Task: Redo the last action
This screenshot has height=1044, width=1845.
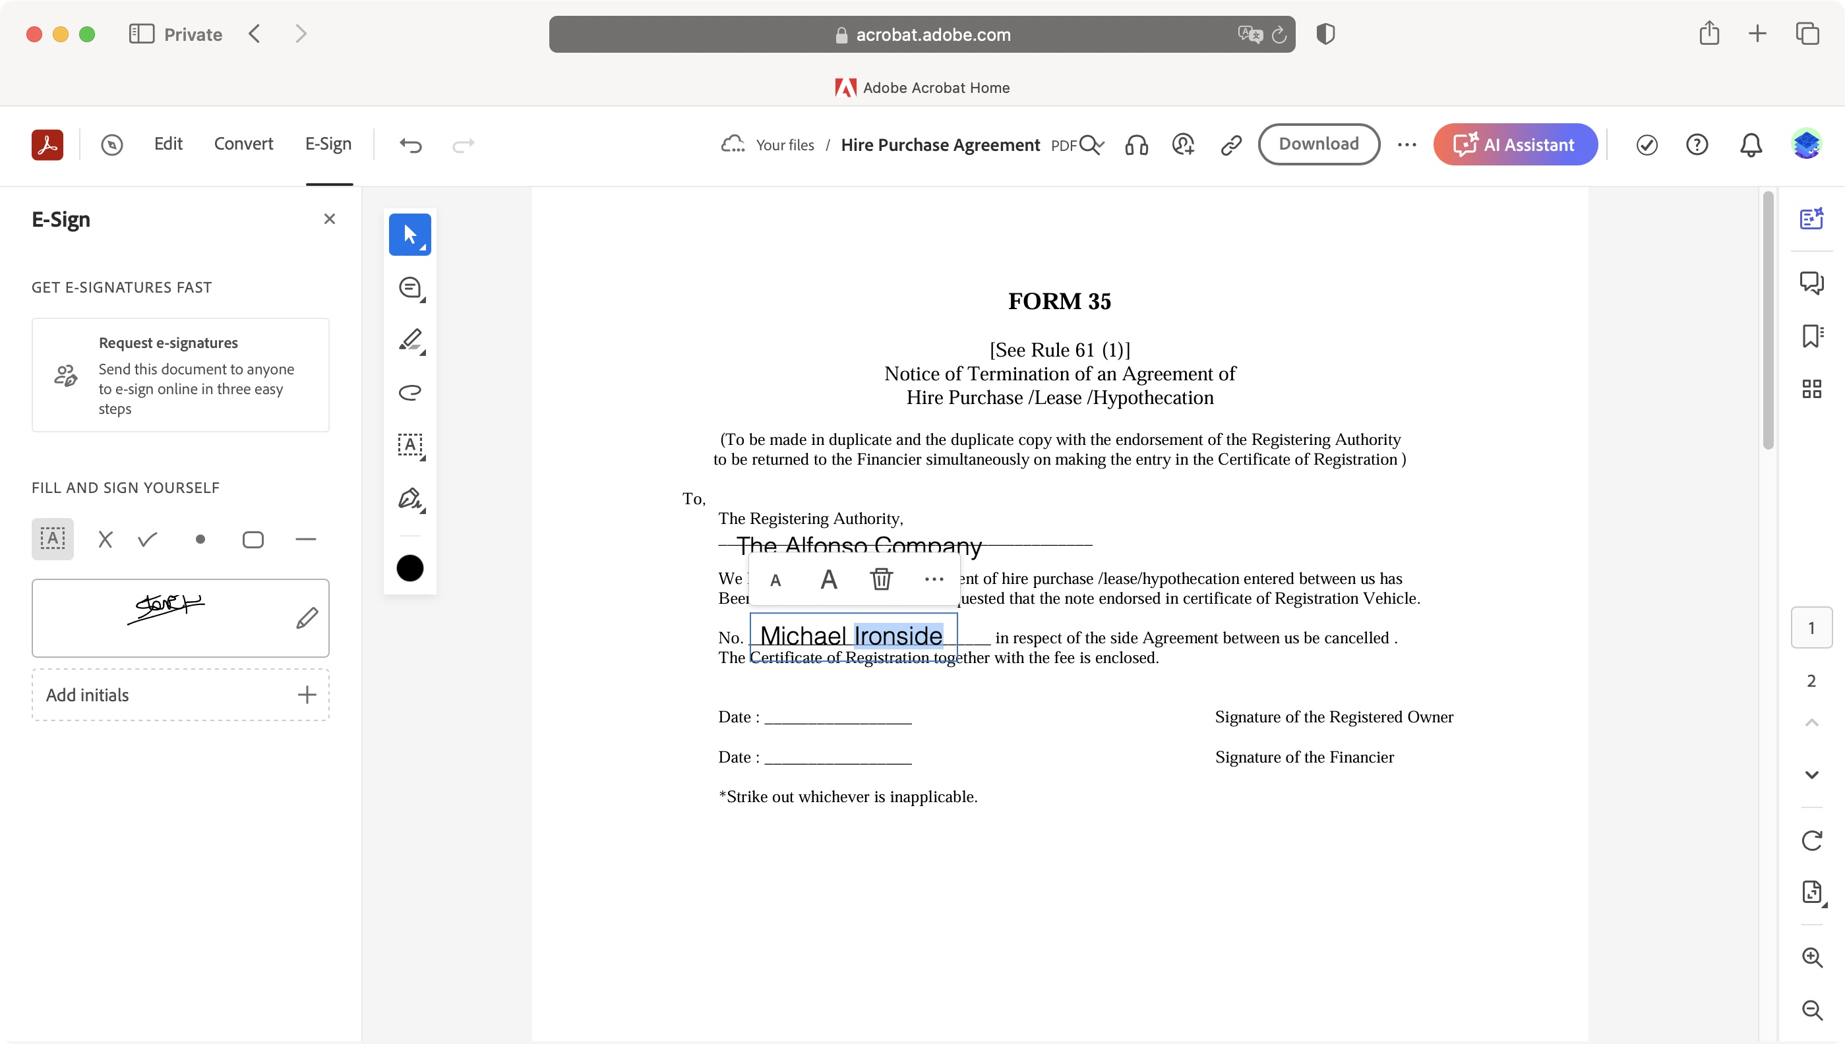Action: 464,145
